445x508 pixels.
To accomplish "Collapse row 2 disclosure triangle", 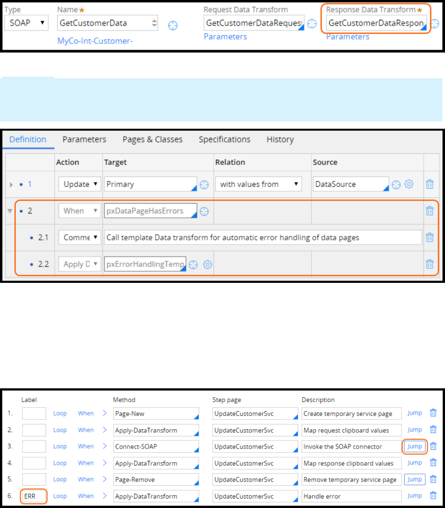I will (10, 211).
